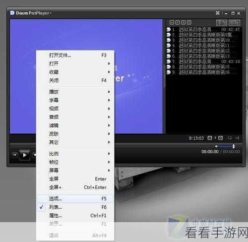Click the leftmost small icon above the playlist
248x242 pixels.
click(x=172, y=22)
